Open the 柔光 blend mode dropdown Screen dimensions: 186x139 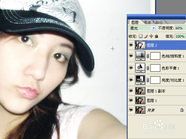pyautogui.click(x=154, y=28)
